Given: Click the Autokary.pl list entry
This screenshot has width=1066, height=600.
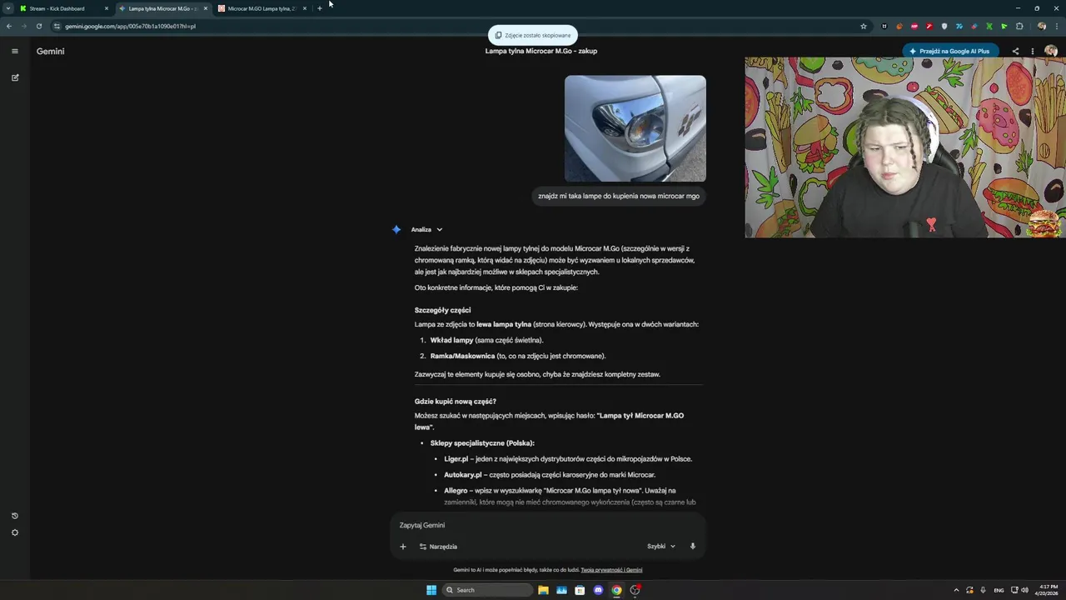Looking at the screenshot, I should pyautogui.click(x=550, y=474).
